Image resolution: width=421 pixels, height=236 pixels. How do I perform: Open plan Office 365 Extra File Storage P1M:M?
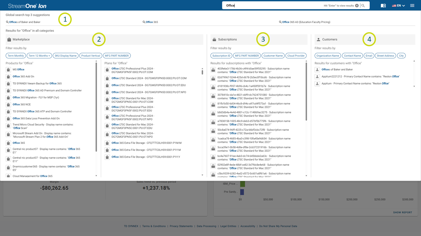coord(146,143)
